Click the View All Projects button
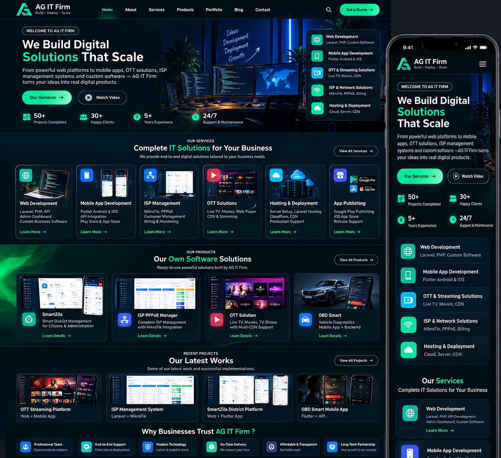Screen dimensions: 501x458 [356, 361]
